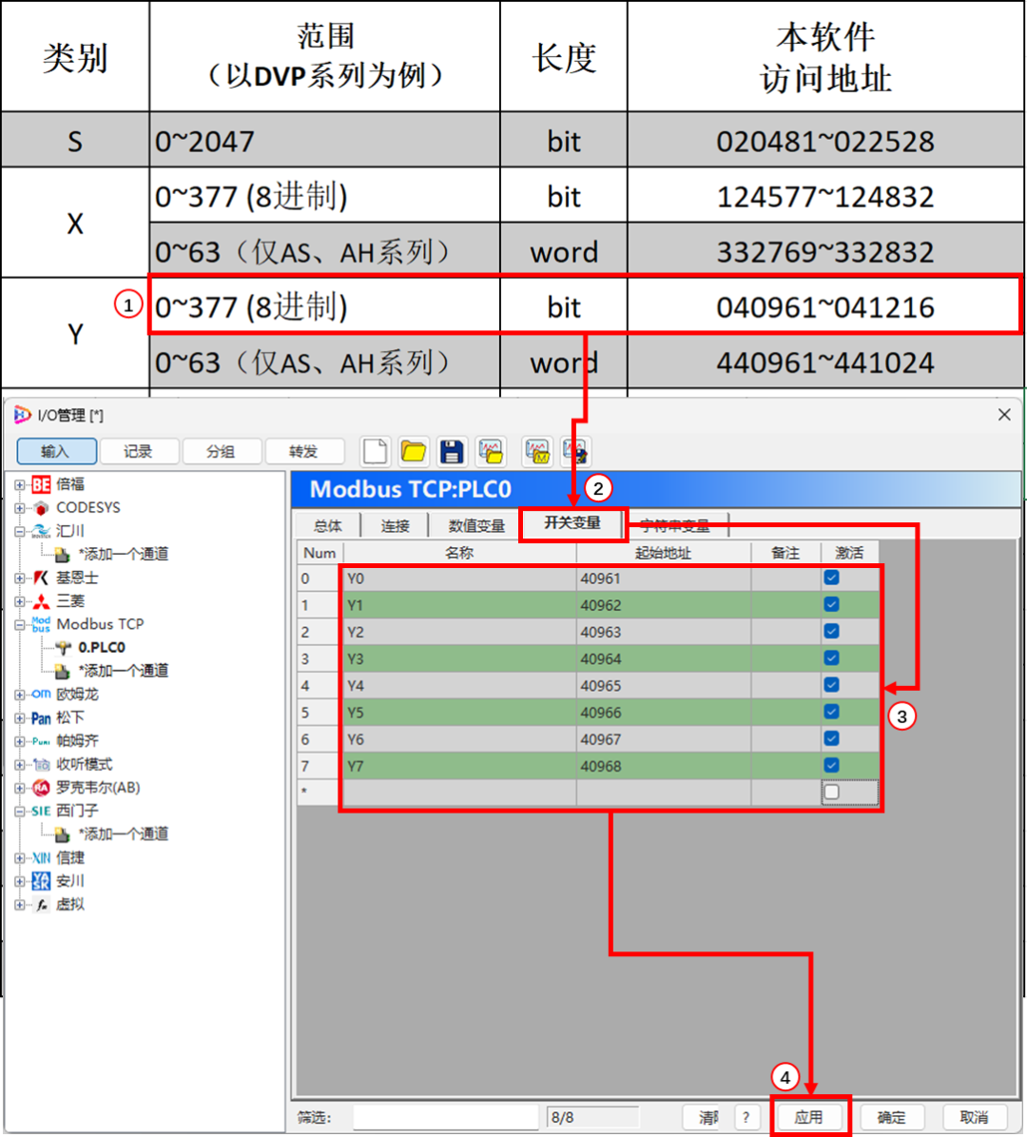This screenshot has width=1027, height=1137.
Task: Click the 松下 Pan logo icon
Action: (41, 717)
